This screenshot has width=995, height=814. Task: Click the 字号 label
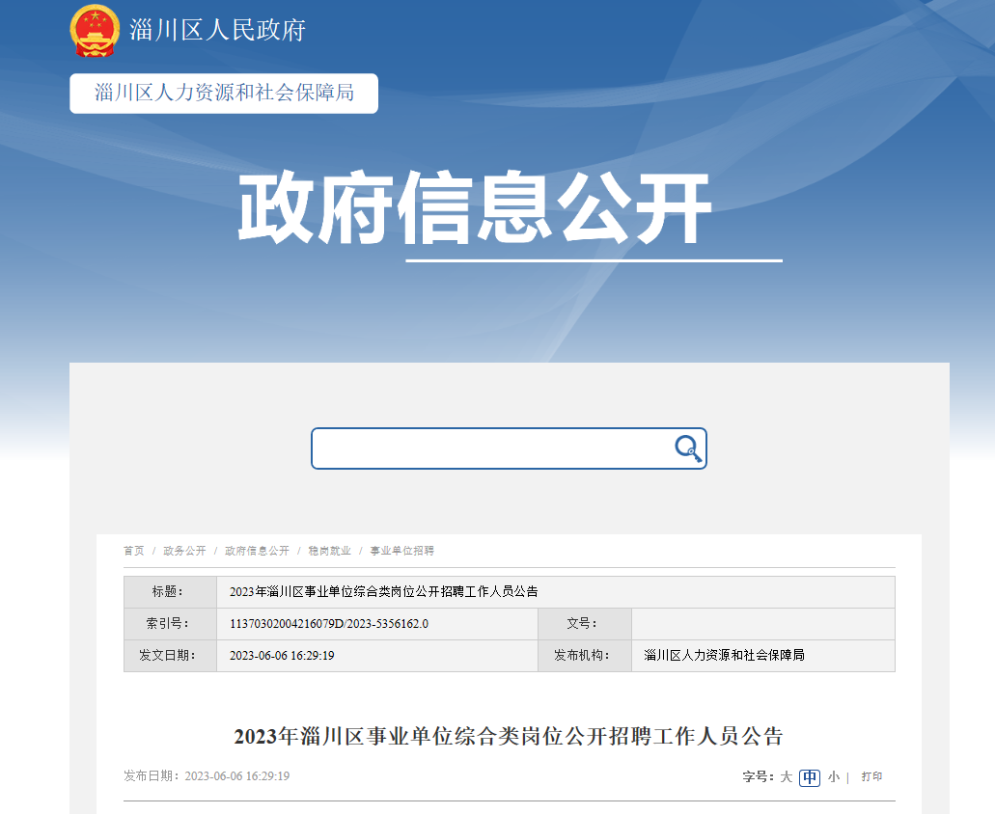(759, 776)
